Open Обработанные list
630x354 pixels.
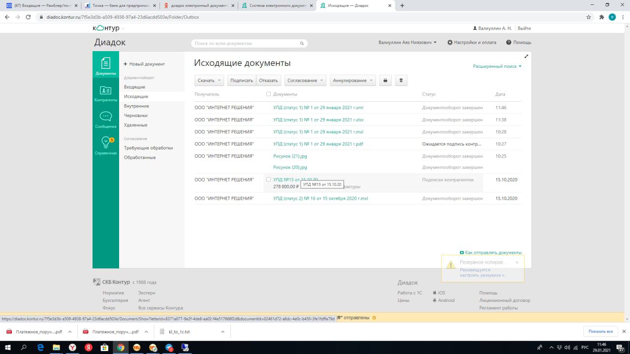click(140, 157)
